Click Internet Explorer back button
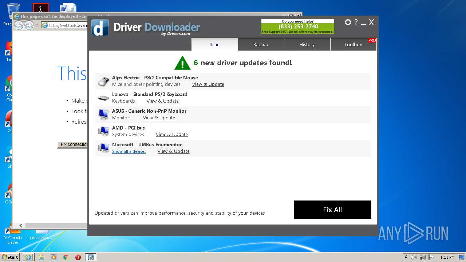 coord(19,25)
